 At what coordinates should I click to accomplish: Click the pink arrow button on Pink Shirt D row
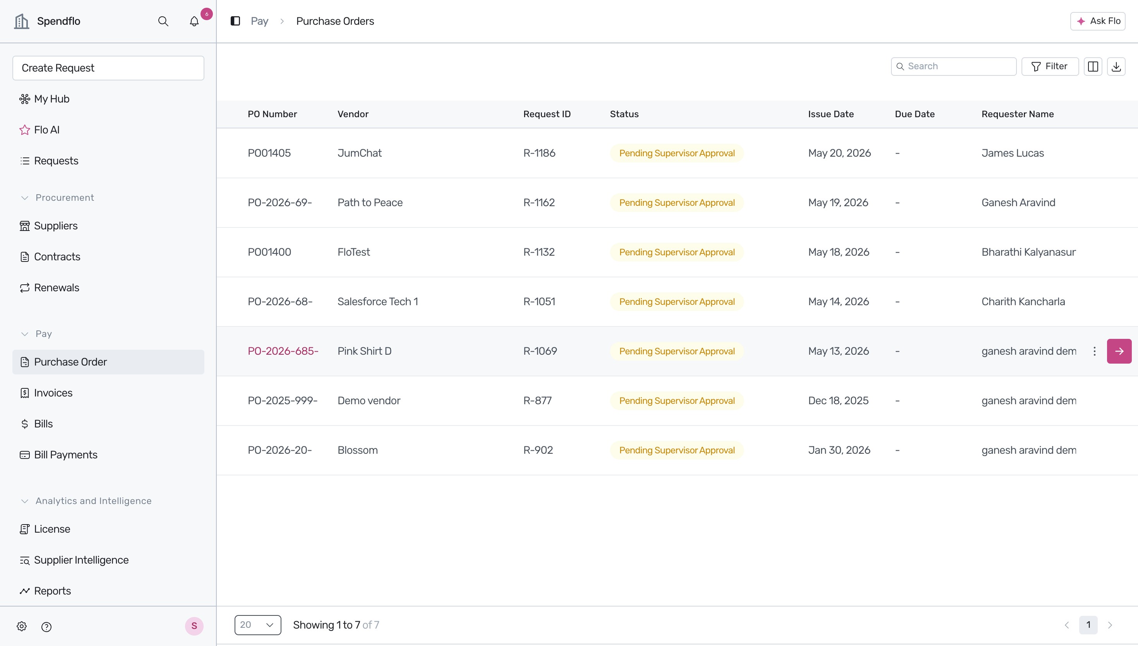(x=1119, y=351)
